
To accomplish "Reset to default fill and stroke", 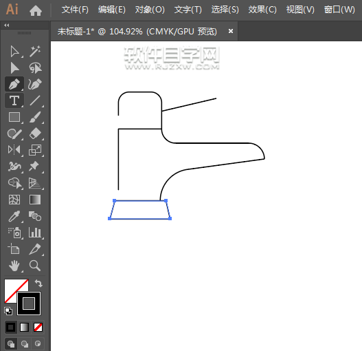I will pos(8,311).
